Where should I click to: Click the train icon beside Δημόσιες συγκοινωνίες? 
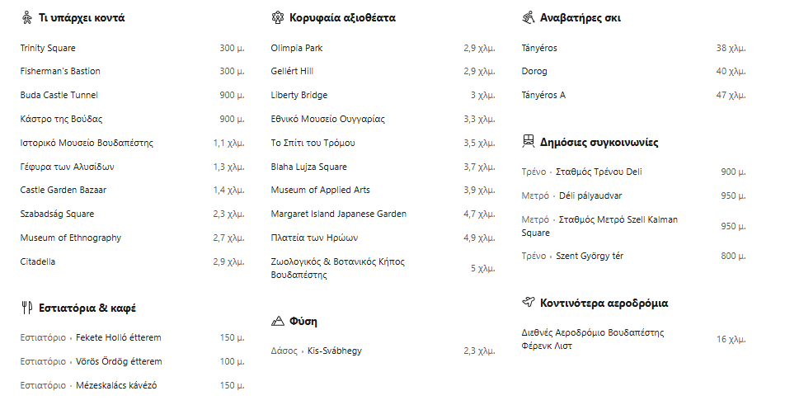click(529, 142)
